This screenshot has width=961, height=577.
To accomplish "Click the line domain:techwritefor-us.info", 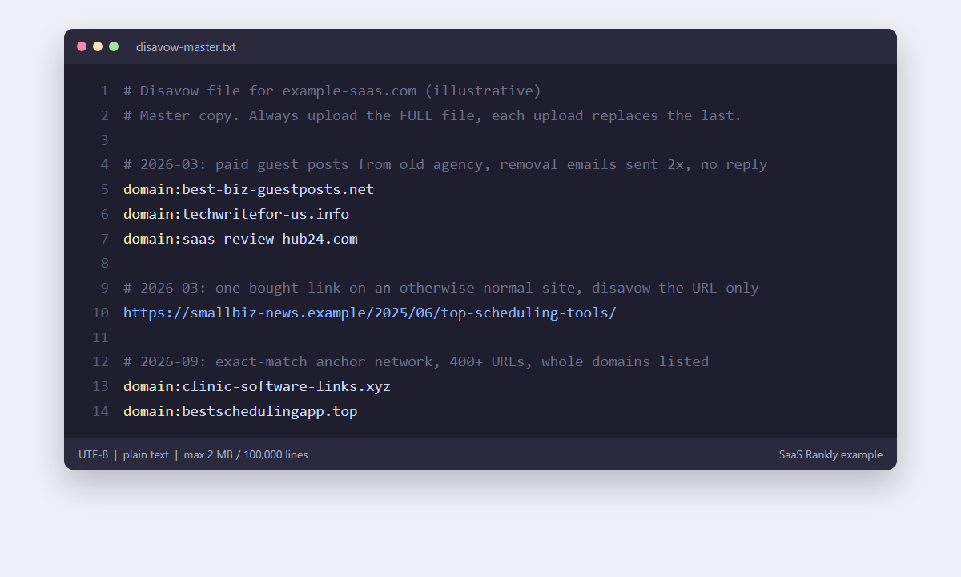I will [236, 214].
